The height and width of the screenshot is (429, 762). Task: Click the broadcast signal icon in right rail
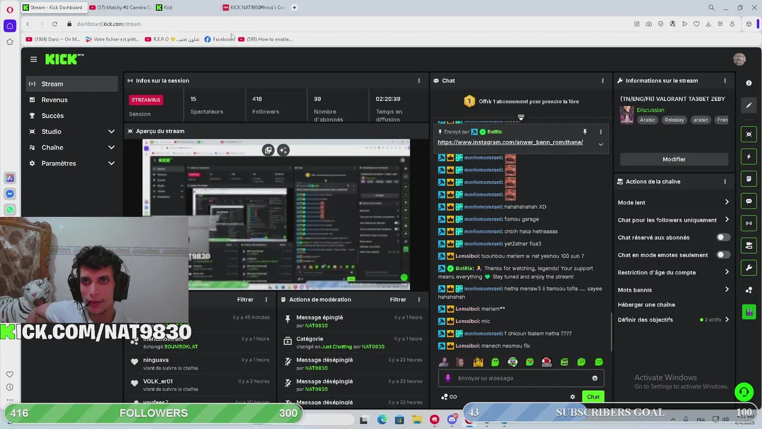pos(749,223)
